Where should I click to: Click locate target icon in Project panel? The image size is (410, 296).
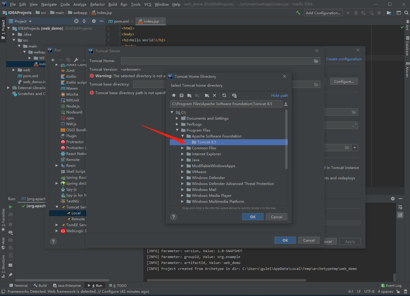[x=76, y=21]
